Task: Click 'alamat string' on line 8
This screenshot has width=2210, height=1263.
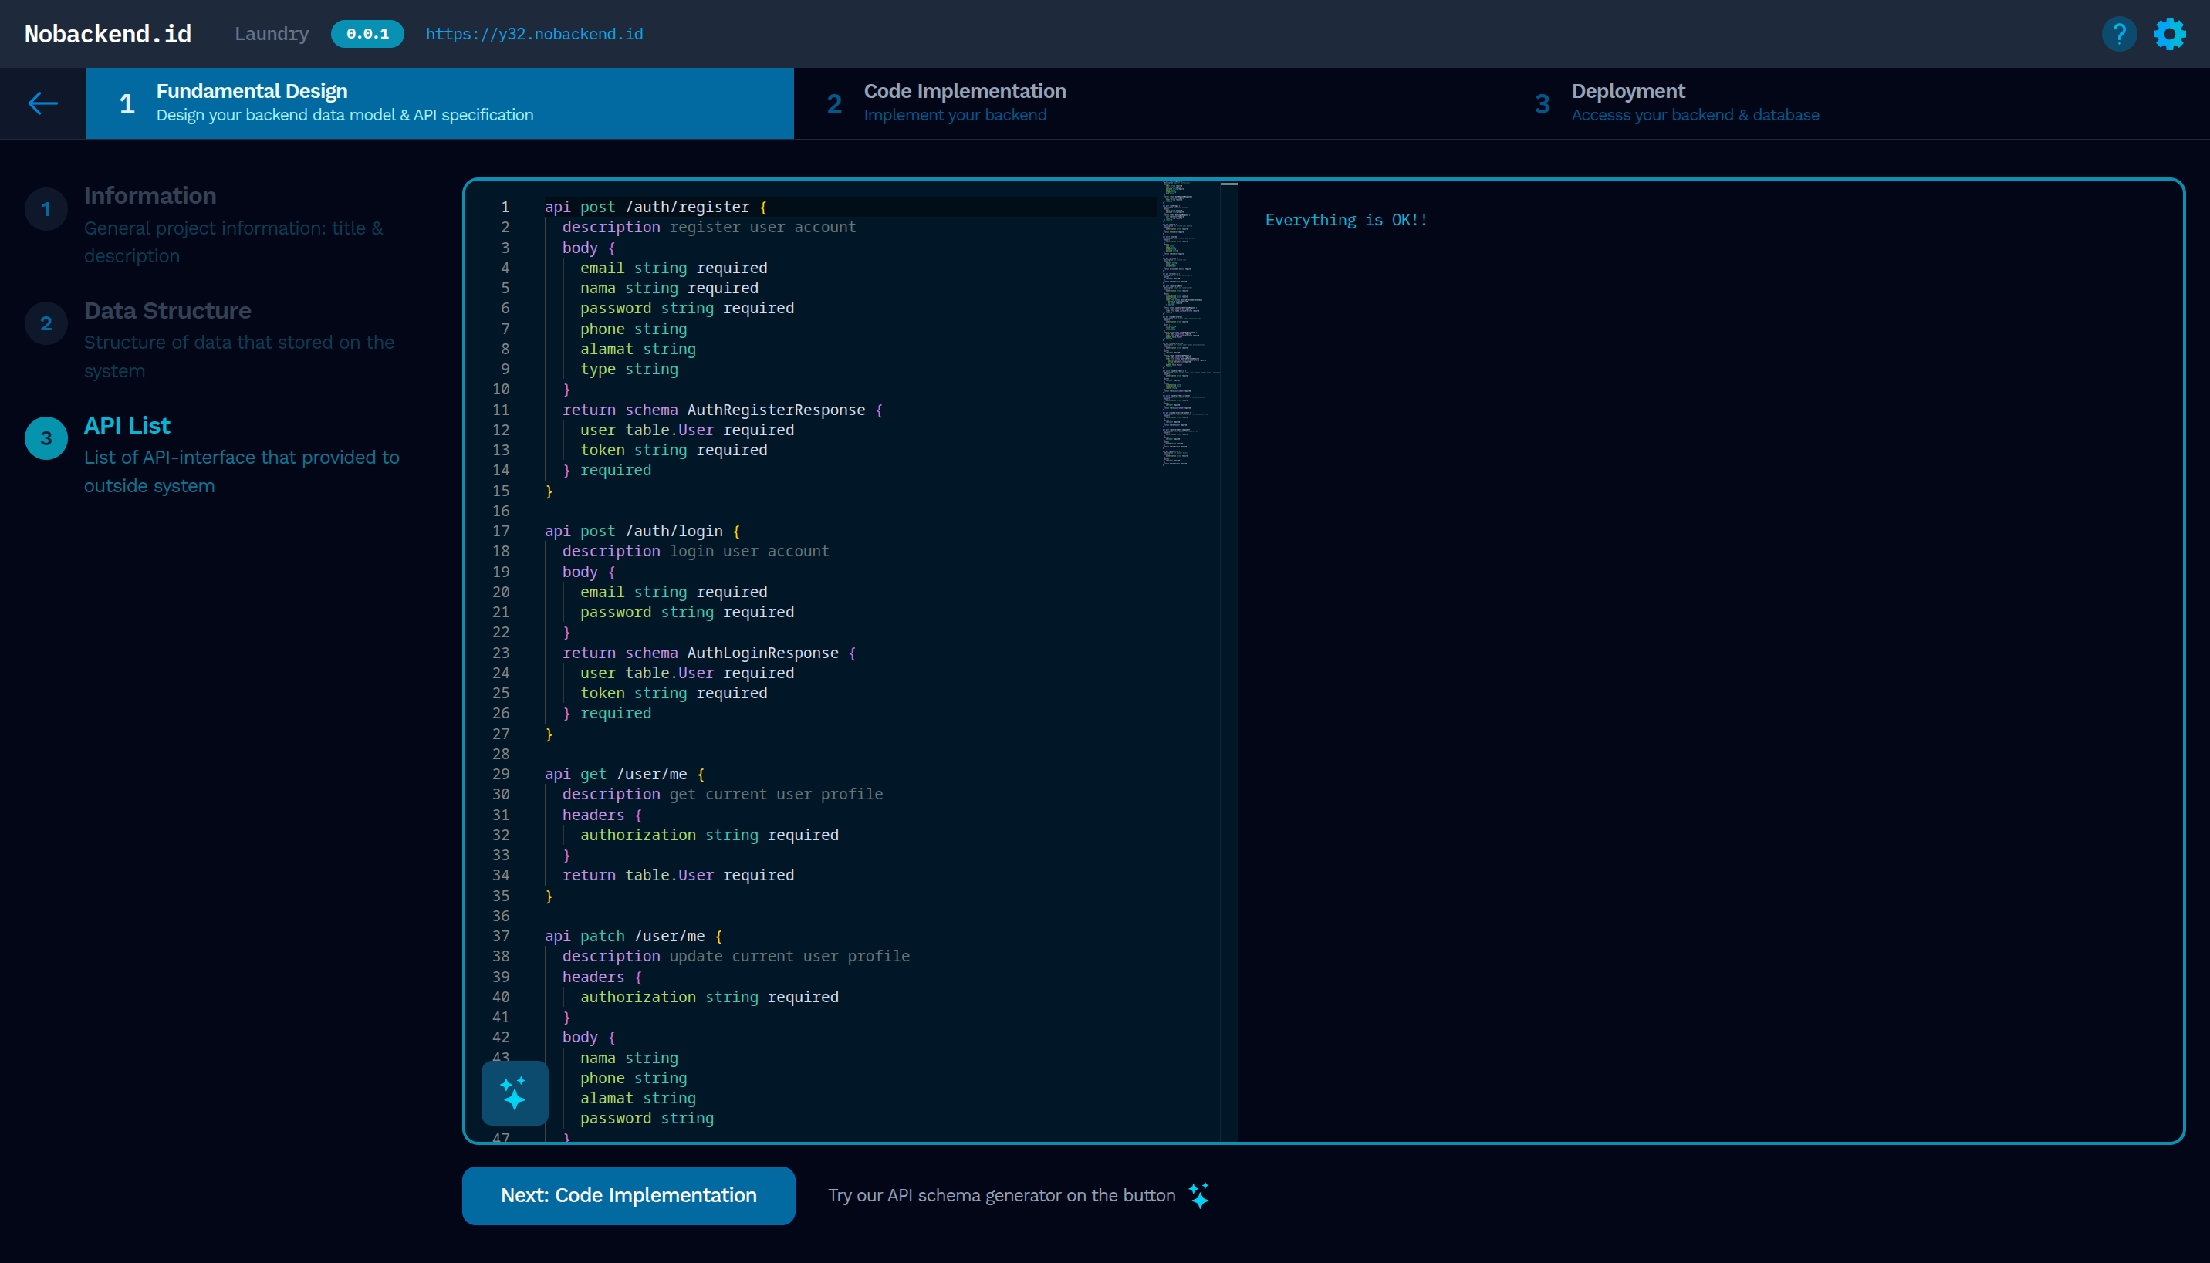Action: [637, 349]
